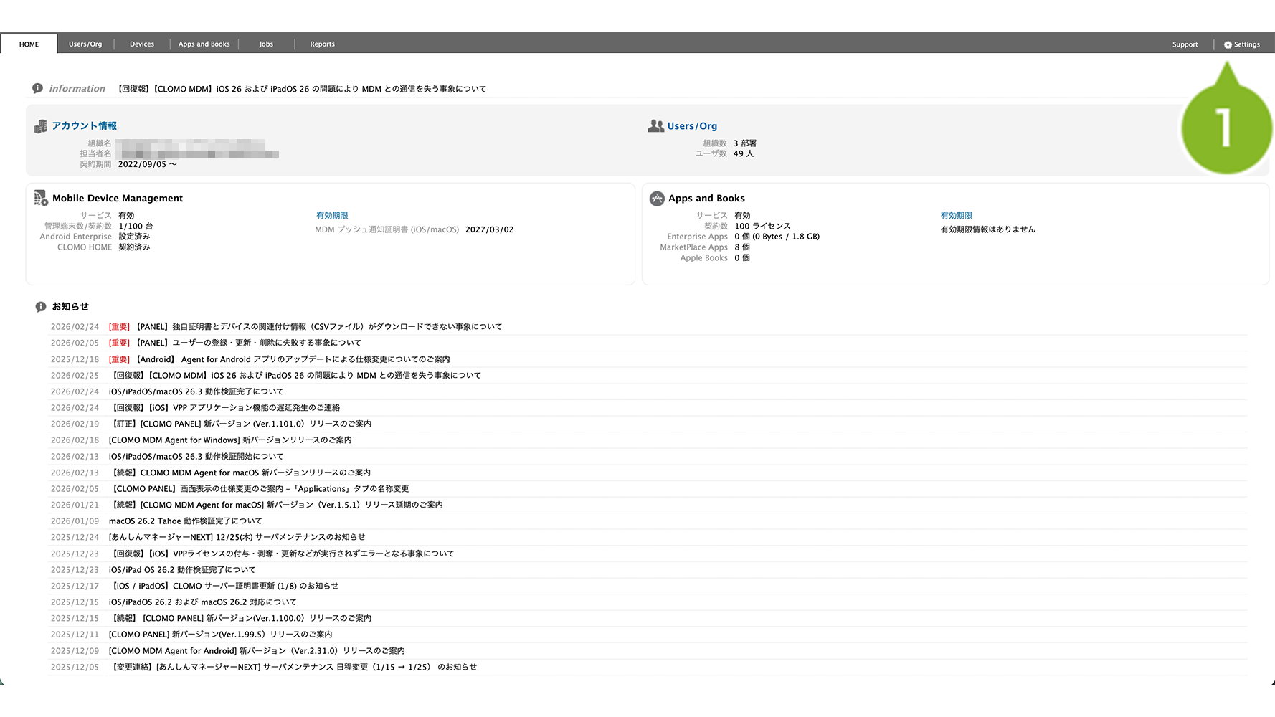This screenshot has width=1275, height=717.
Task: Click the Users/Org people icon
Action: pos(655,126)
